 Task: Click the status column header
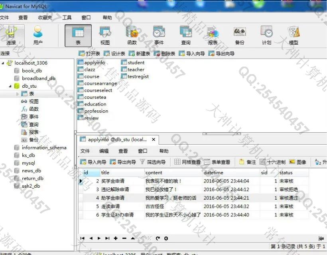click(x=294, y=173)
